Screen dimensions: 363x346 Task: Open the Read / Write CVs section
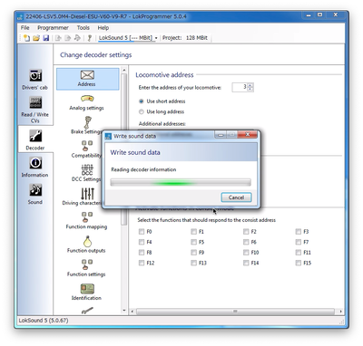[x=35, y=110]
